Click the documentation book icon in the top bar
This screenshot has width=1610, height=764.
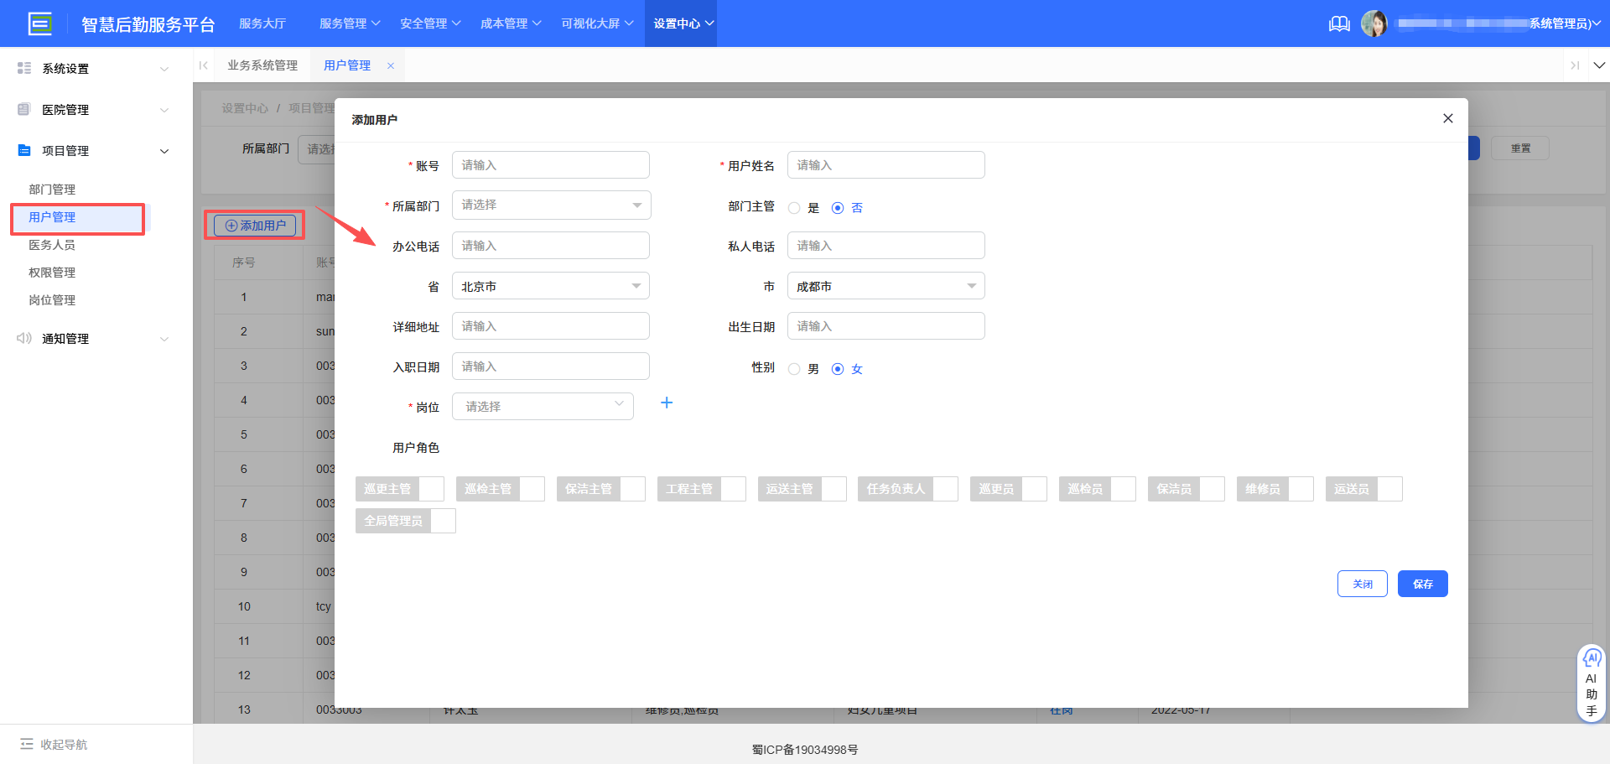click(1339, 23)
